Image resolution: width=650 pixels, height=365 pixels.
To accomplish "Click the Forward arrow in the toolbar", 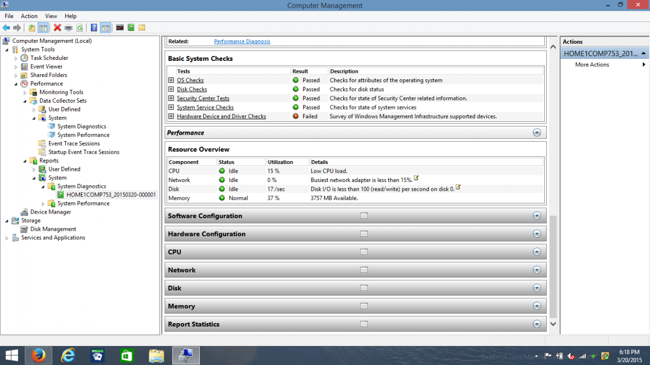I will coord(17,28).
